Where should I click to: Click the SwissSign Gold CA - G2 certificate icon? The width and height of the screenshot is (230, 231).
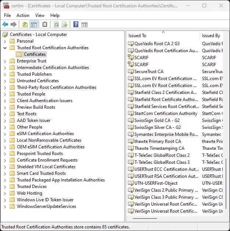click(131, 120)
